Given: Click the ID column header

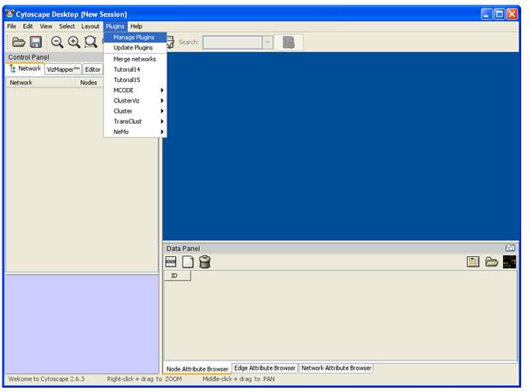Looking at the screenshot, I should click(x=178, y=276).
